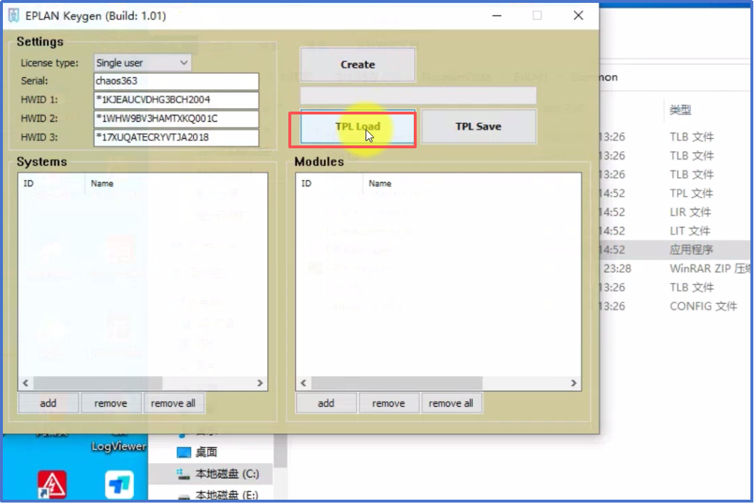Image resolution: width=754 pixels, height=504 pixels.
Task: Click the ID column header in Modules
Action: (330, 184)
